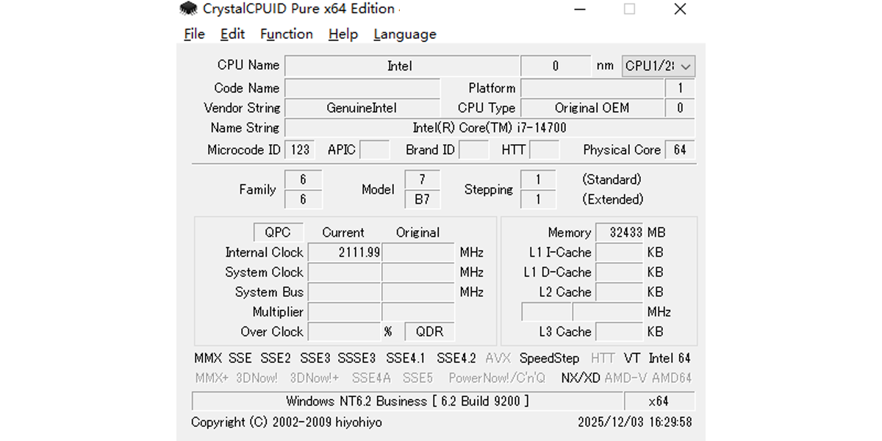The width and height of the screenshot is (882, 441).
Task: Open the Edit menu
Action: coord(232,34)
